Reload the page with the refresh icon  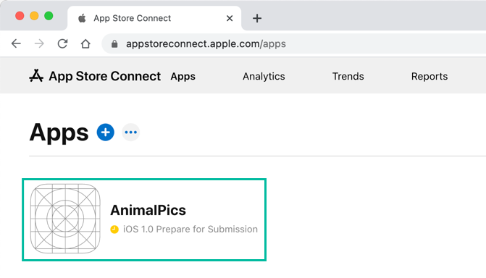62,43
